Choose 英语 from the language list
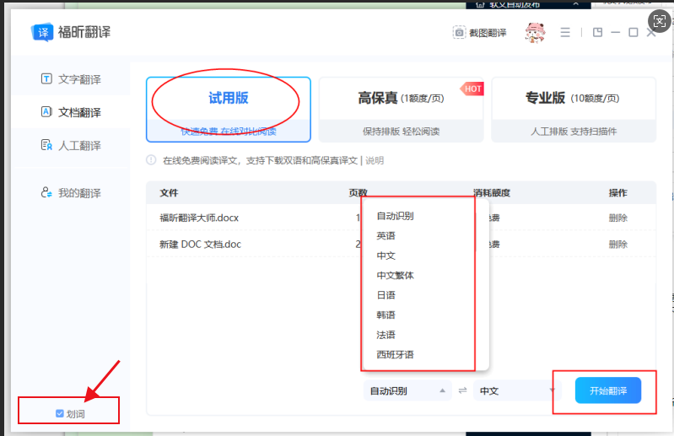The height and width of the screenshot is (436, 674). click(386, 236)
